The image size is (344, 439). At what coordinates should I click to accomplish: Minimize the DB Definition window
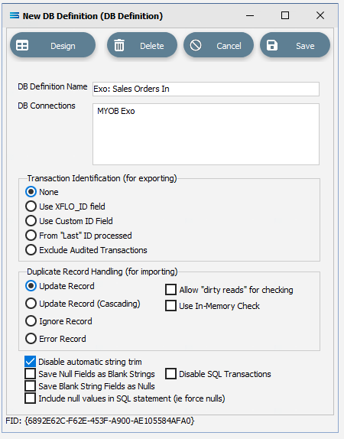pyautogui.click(x=250, y=15)
